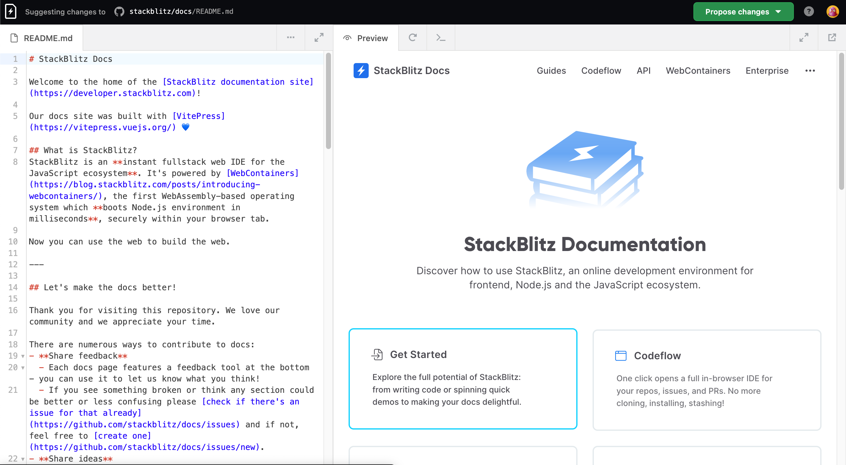The height and width of the screenshot is (465, 846).
Task: Click the fullscreen icon on preview panel
Action: click(x=804, y=37)
